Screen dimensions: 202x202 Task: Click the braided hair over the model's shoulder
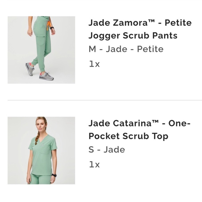pos(37,138)
